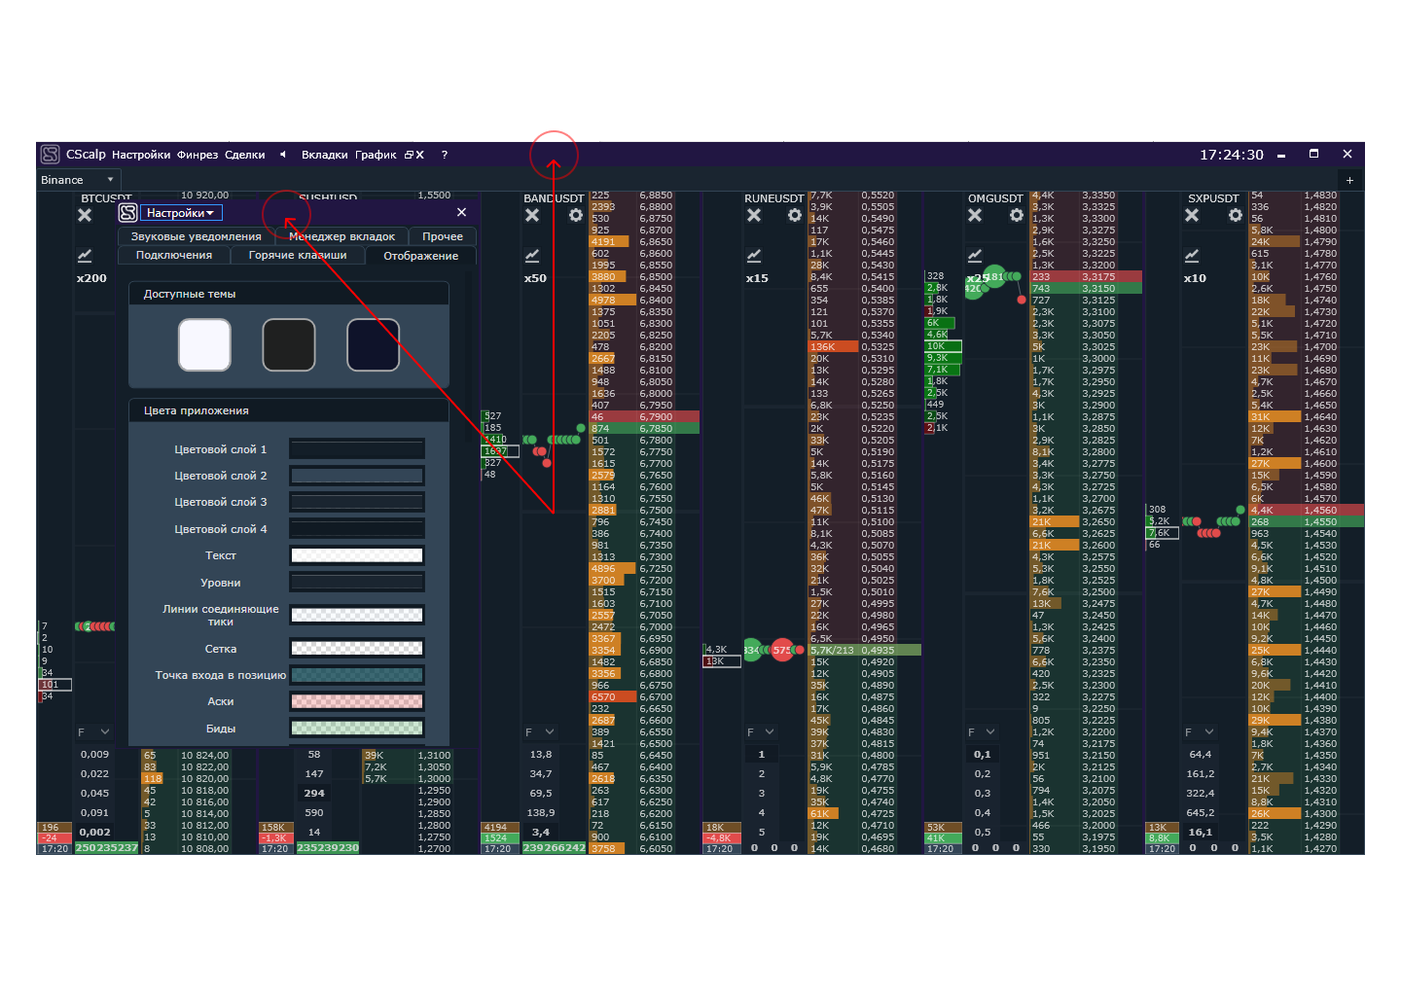Click price 6,7900 in BANDUSDT order book
The image size is (1401, 996).
[656, 416]
